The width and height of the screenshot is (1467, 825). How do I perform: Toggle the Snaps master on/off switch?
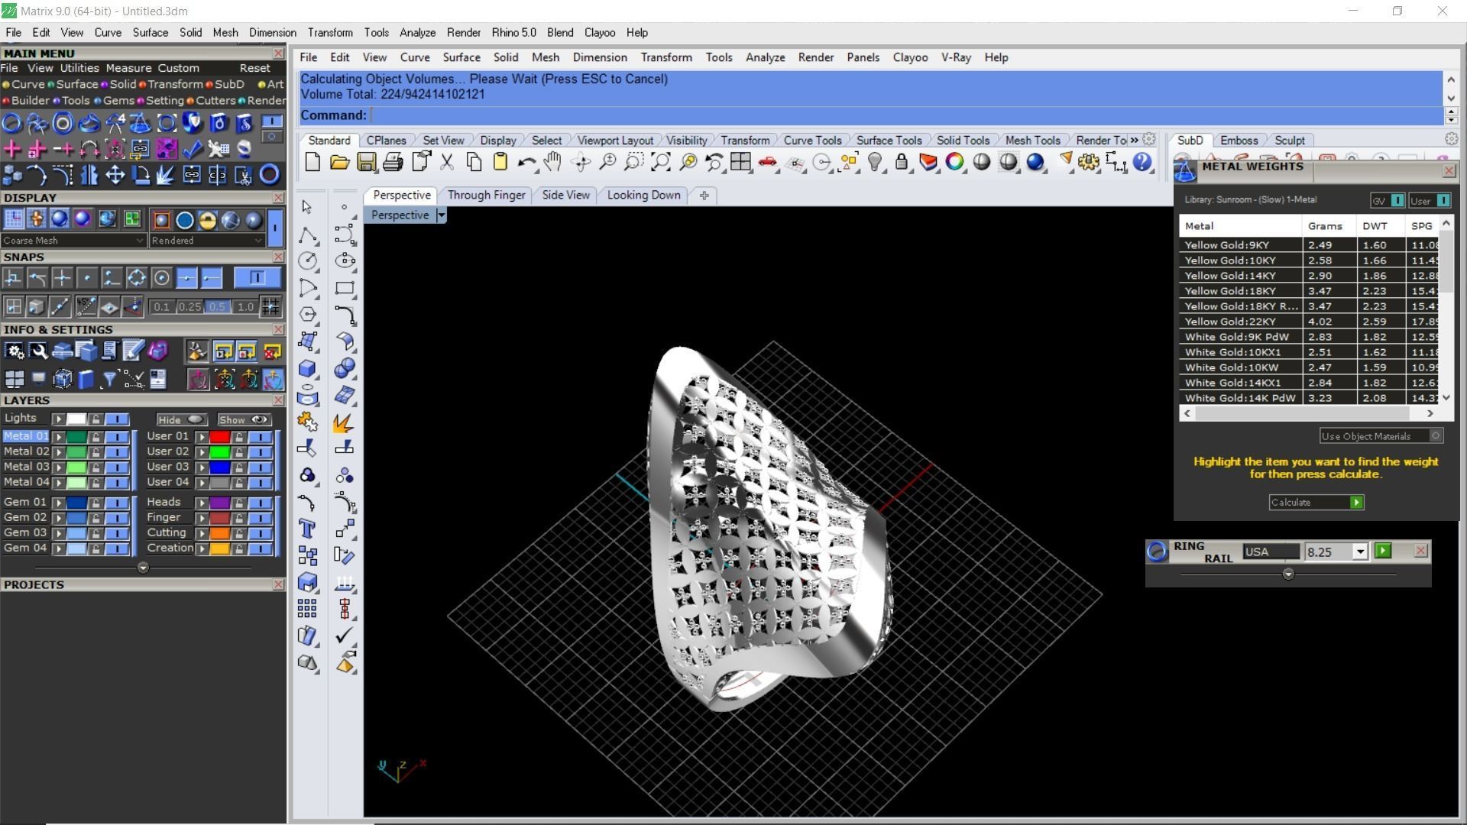(257, 277)
